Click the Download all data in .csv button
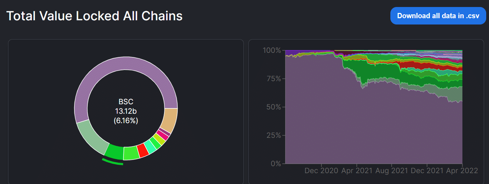 coord(438,16)
